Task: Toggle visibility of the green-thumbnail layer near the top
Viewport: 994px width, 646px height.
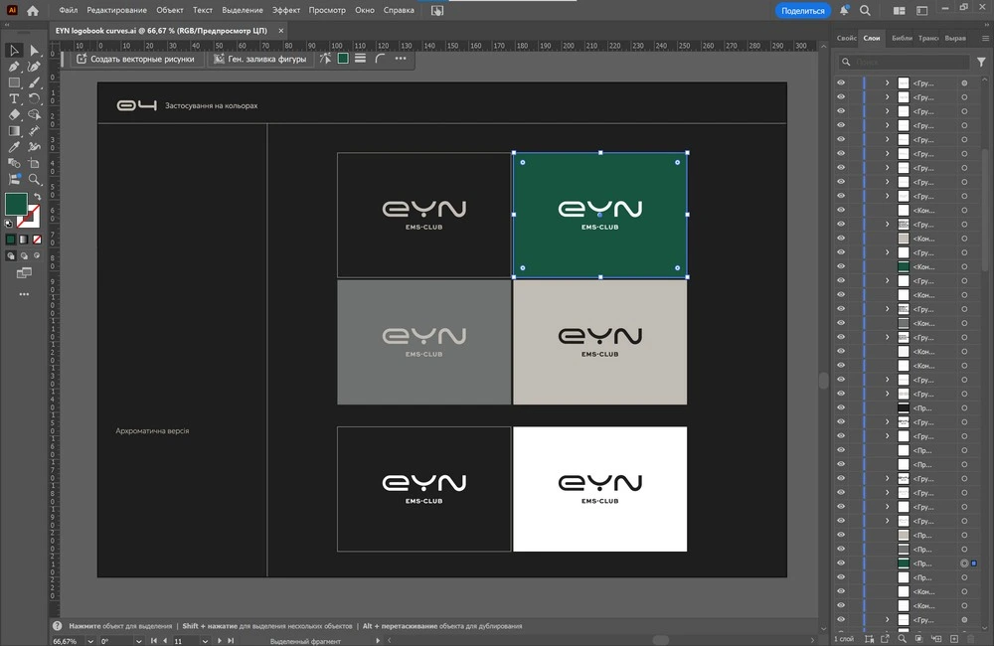Action: point(841,266)
